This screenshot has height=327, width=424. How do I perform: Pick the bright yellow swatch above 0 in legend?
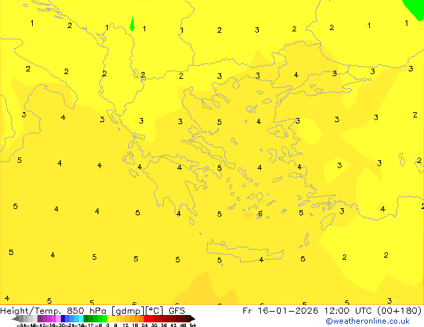point(109,318)
